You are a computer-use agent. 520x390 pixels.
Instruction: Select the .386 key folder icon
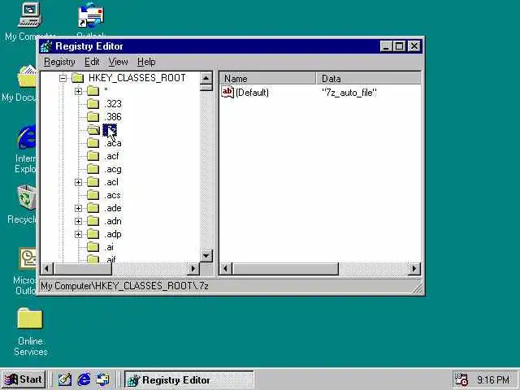93,117
